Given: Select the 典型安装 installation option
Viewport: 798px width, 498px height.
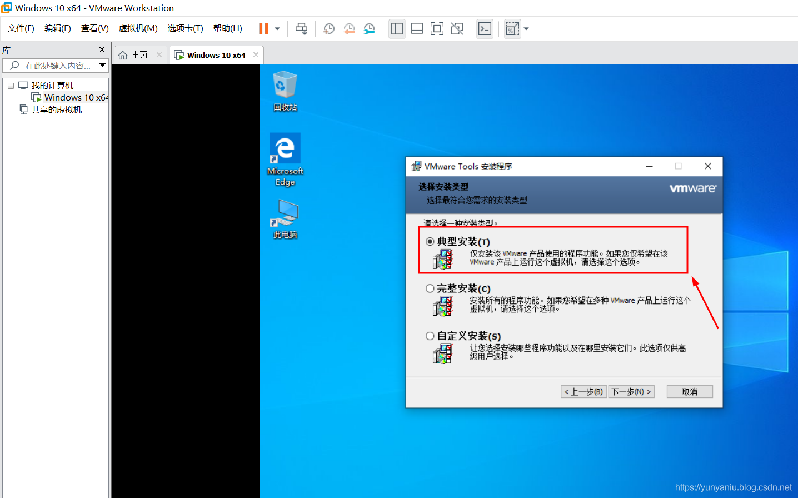Looking at the screenshot, I should (430, 241).
